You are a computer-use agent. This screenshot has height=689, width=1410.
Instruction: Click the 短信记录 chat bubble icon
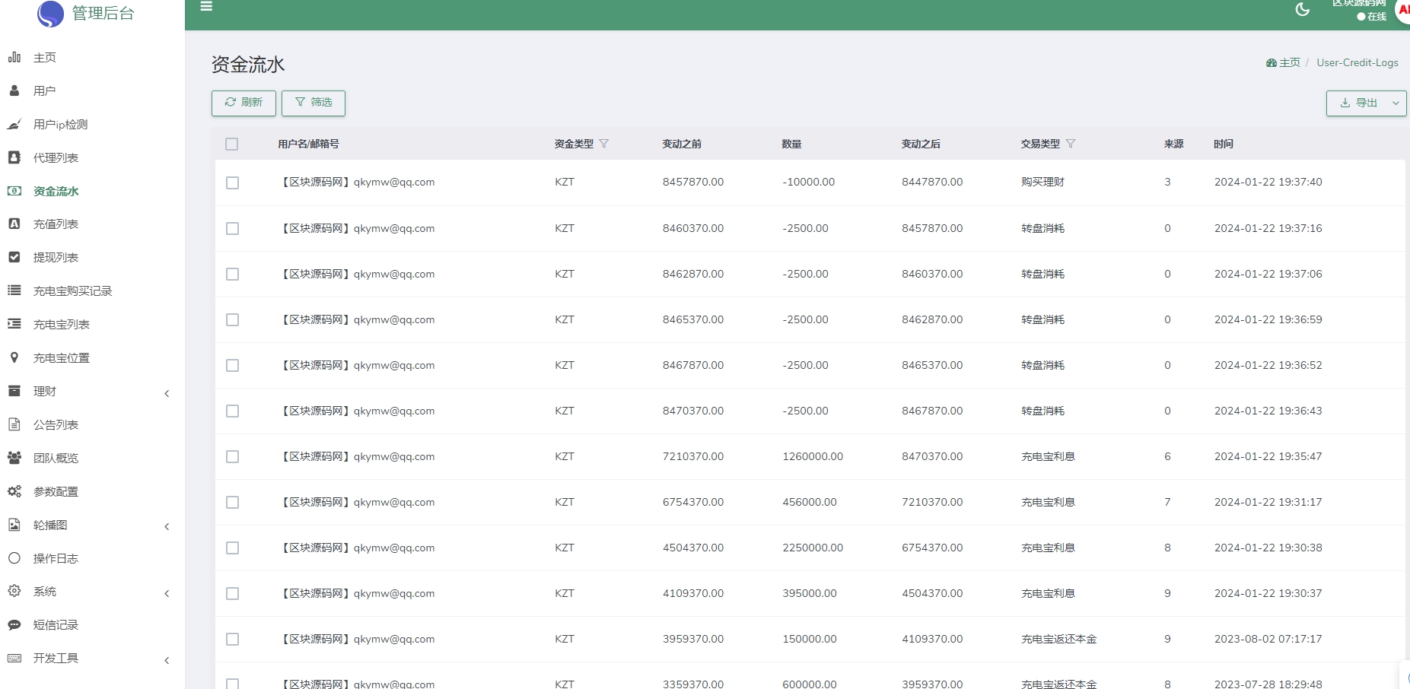click(14, 625)
